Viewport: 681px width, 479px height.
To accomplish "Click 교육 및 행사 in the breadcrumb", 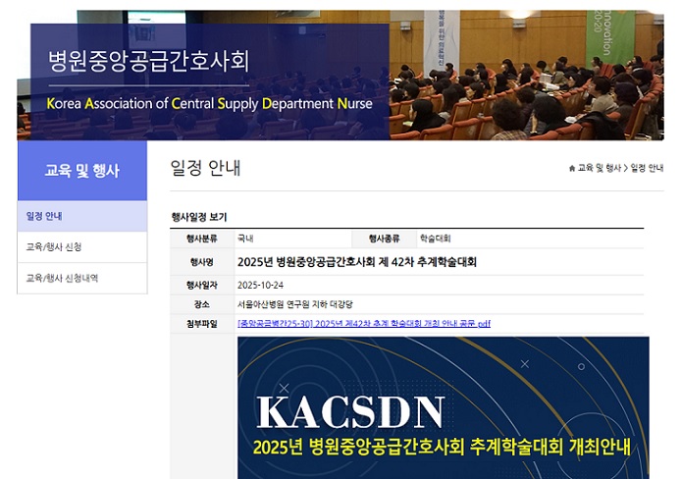I will tap(600, 168).
